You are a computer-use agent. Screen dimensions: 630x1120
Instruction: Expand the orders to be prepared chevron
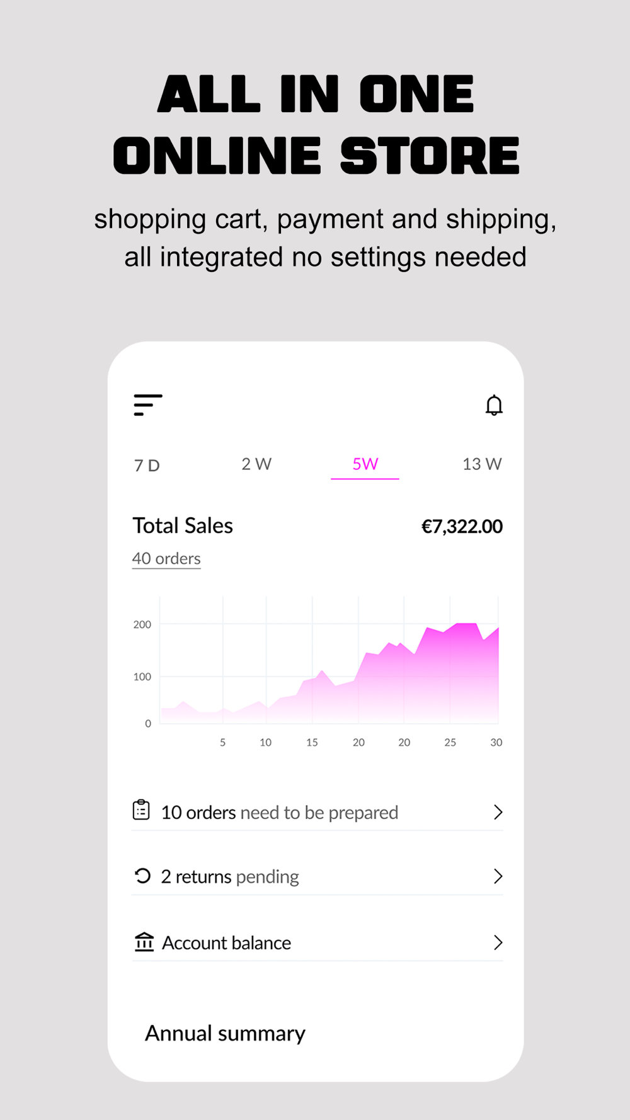pos(498,812)
